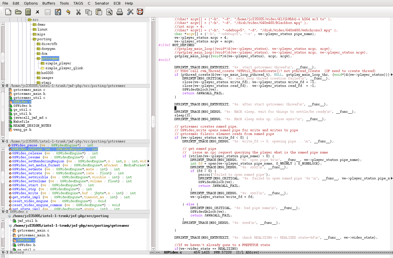Click file icon beside gstreamer_main.h in history

(x=15, y=235)
